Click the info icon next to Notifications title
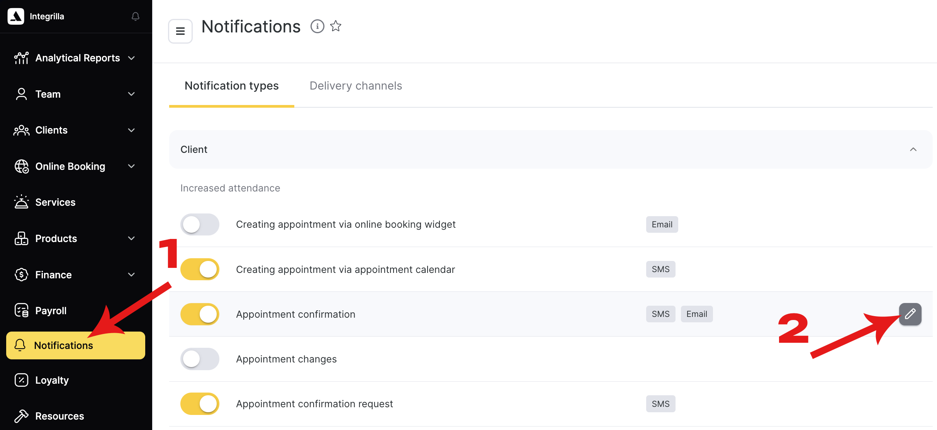The width and height of the screenshot is (937, 430). [317, 26]
